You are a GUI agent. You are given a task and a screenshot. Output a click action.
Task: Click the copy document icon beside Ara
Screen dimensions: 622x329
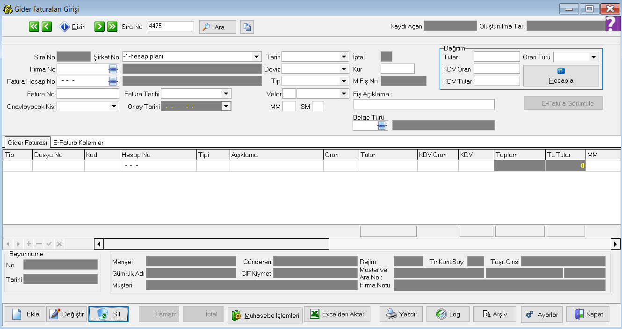(x=247, y=27)
